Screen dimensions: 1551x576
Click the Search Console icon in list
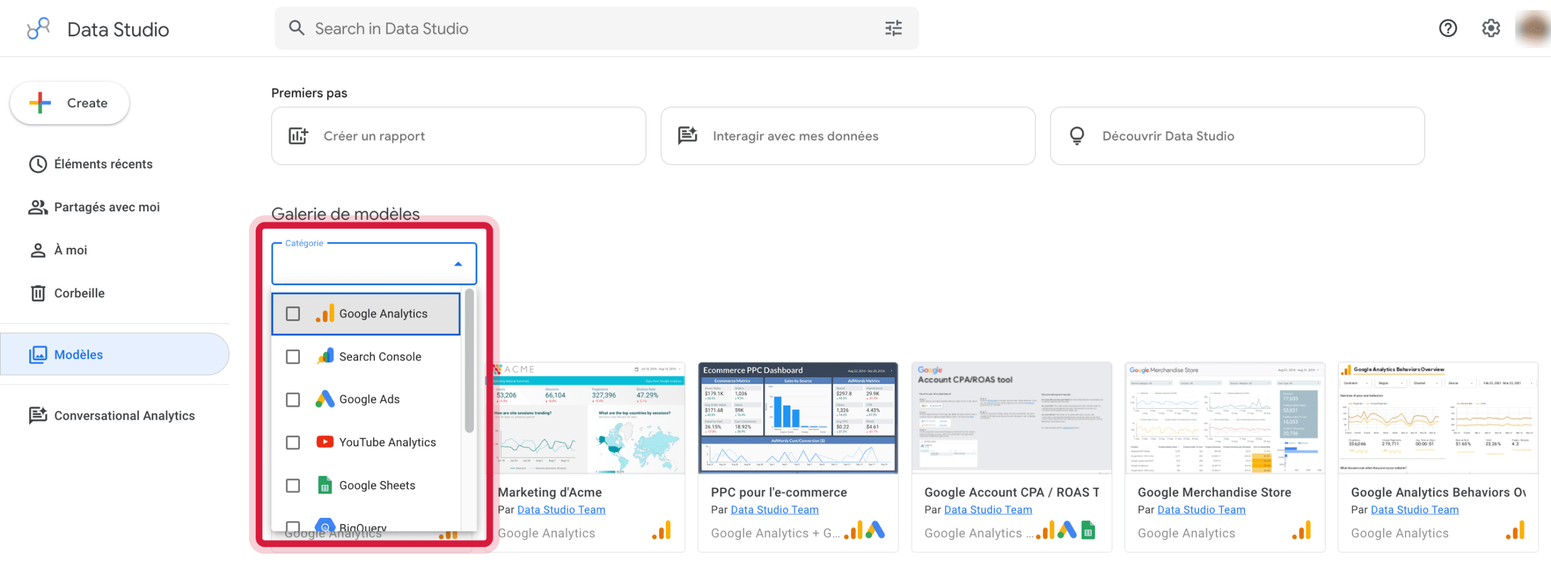point(325,356)
